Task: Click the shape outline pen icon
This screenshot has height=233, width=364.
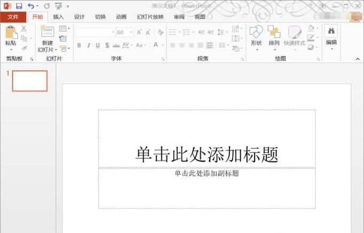Action: pyautogui.click(x=311, y=38)
